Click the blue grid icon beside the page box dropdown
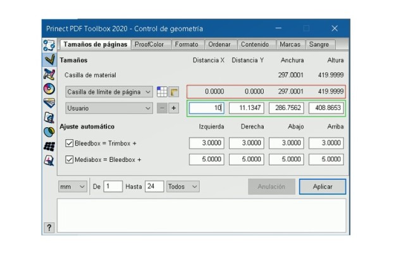Screen dimensions: 408x272 click(x=162, y=92)
